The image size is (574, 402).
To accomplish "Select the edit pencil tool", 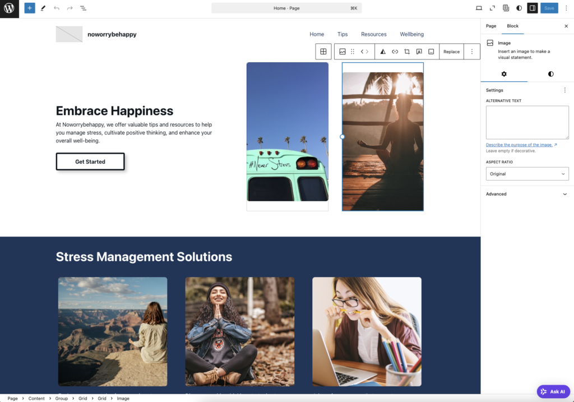I will tap(43, 8).
